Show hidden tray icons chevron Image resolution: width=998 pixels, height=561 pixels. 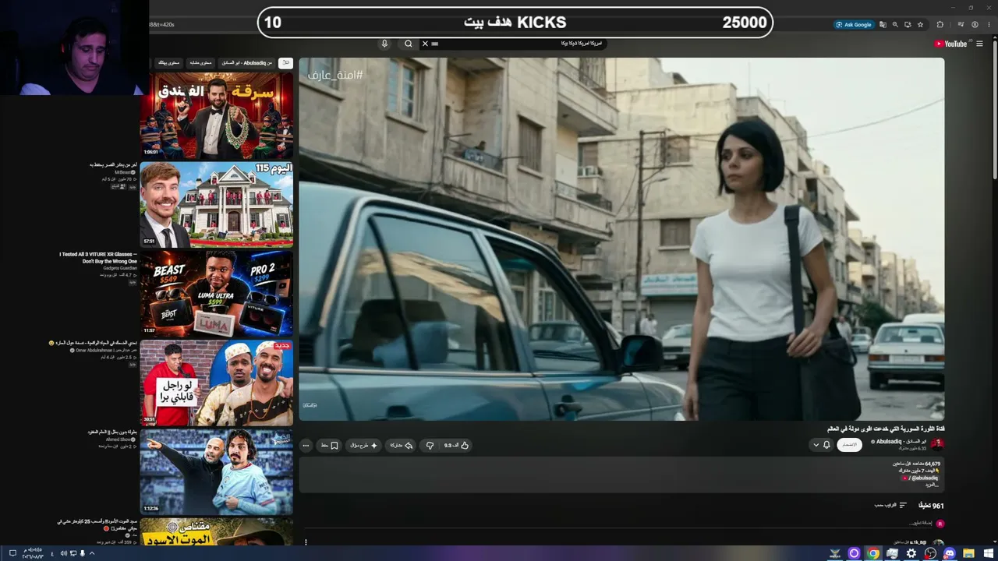(x=92, y=553)
